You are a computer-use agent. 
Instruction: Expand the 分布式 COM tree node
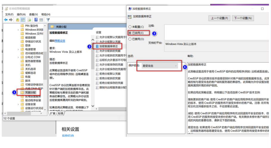(18, 57)
